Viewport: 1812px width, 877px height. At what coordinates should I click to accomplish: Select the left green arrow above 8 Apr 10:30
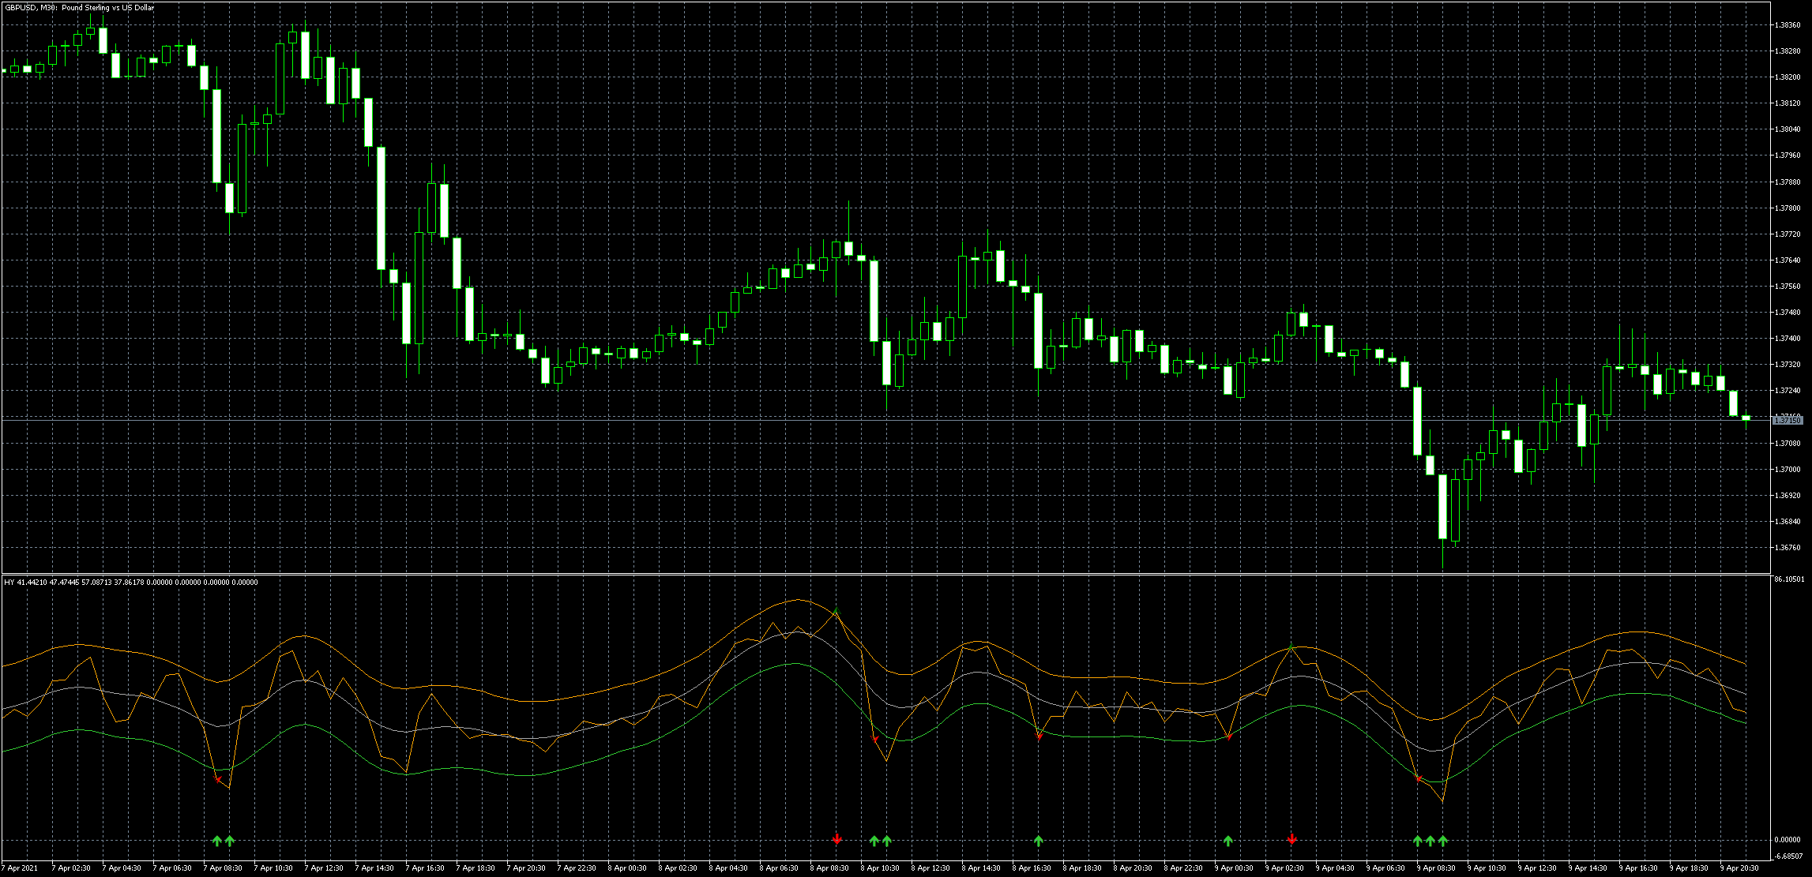(874, 841)
